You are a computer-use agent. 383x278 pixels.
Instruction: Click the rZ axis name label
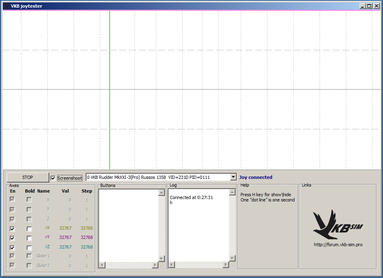47,247
